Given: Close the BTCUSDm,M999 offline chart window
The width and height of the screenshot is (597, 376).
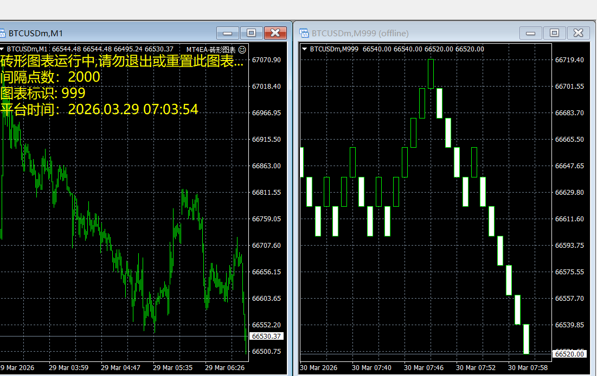Looking at the screenshot, I should tap(578, 33).
